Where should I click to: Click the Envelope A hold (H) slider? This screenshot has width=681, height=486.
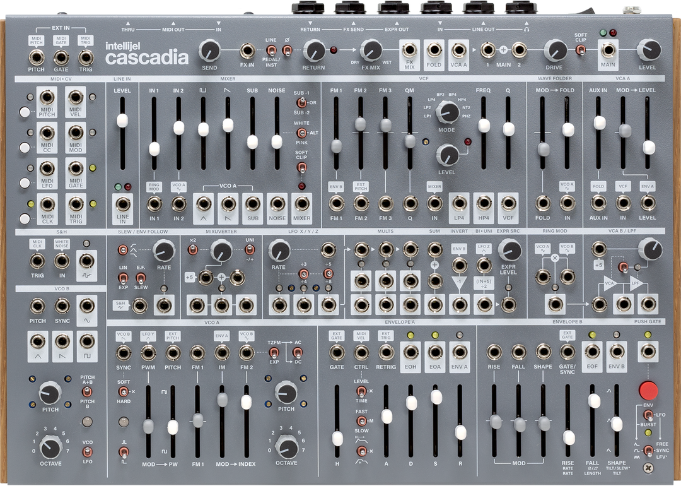click(337, 439)
